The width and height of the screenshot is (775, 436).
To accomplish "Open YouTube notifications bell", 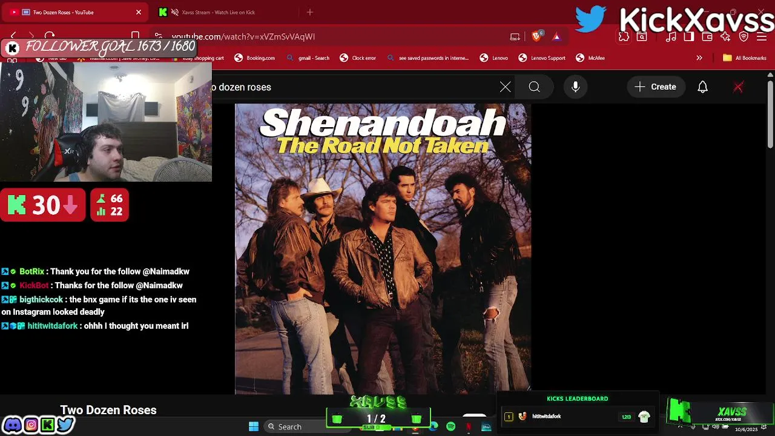I will 702,87.
